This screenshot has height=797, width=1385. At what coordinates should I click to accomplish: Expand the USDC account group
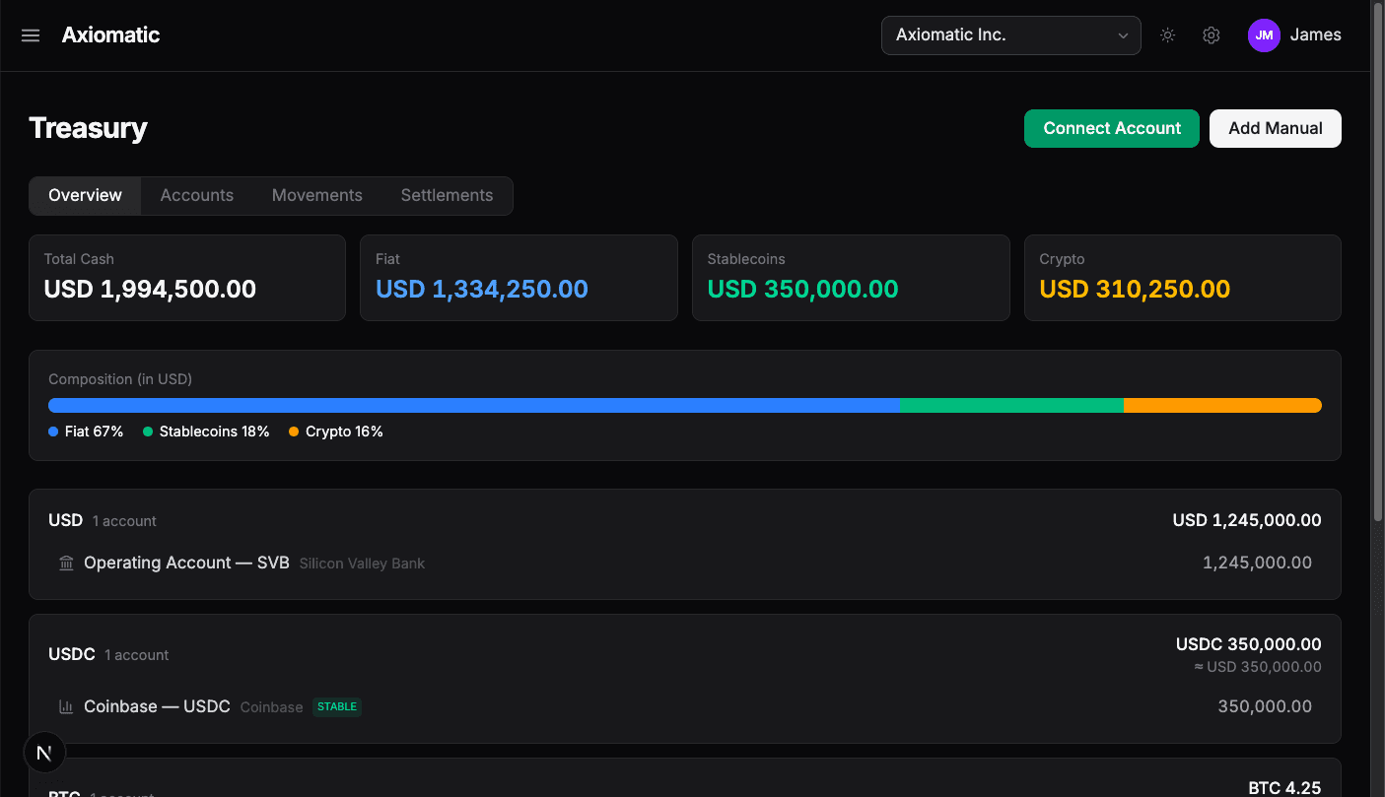point(71,653)
